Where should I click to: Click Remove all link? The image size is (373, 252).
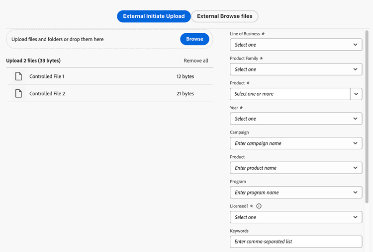pyautogui.click(x=196, y=61)
